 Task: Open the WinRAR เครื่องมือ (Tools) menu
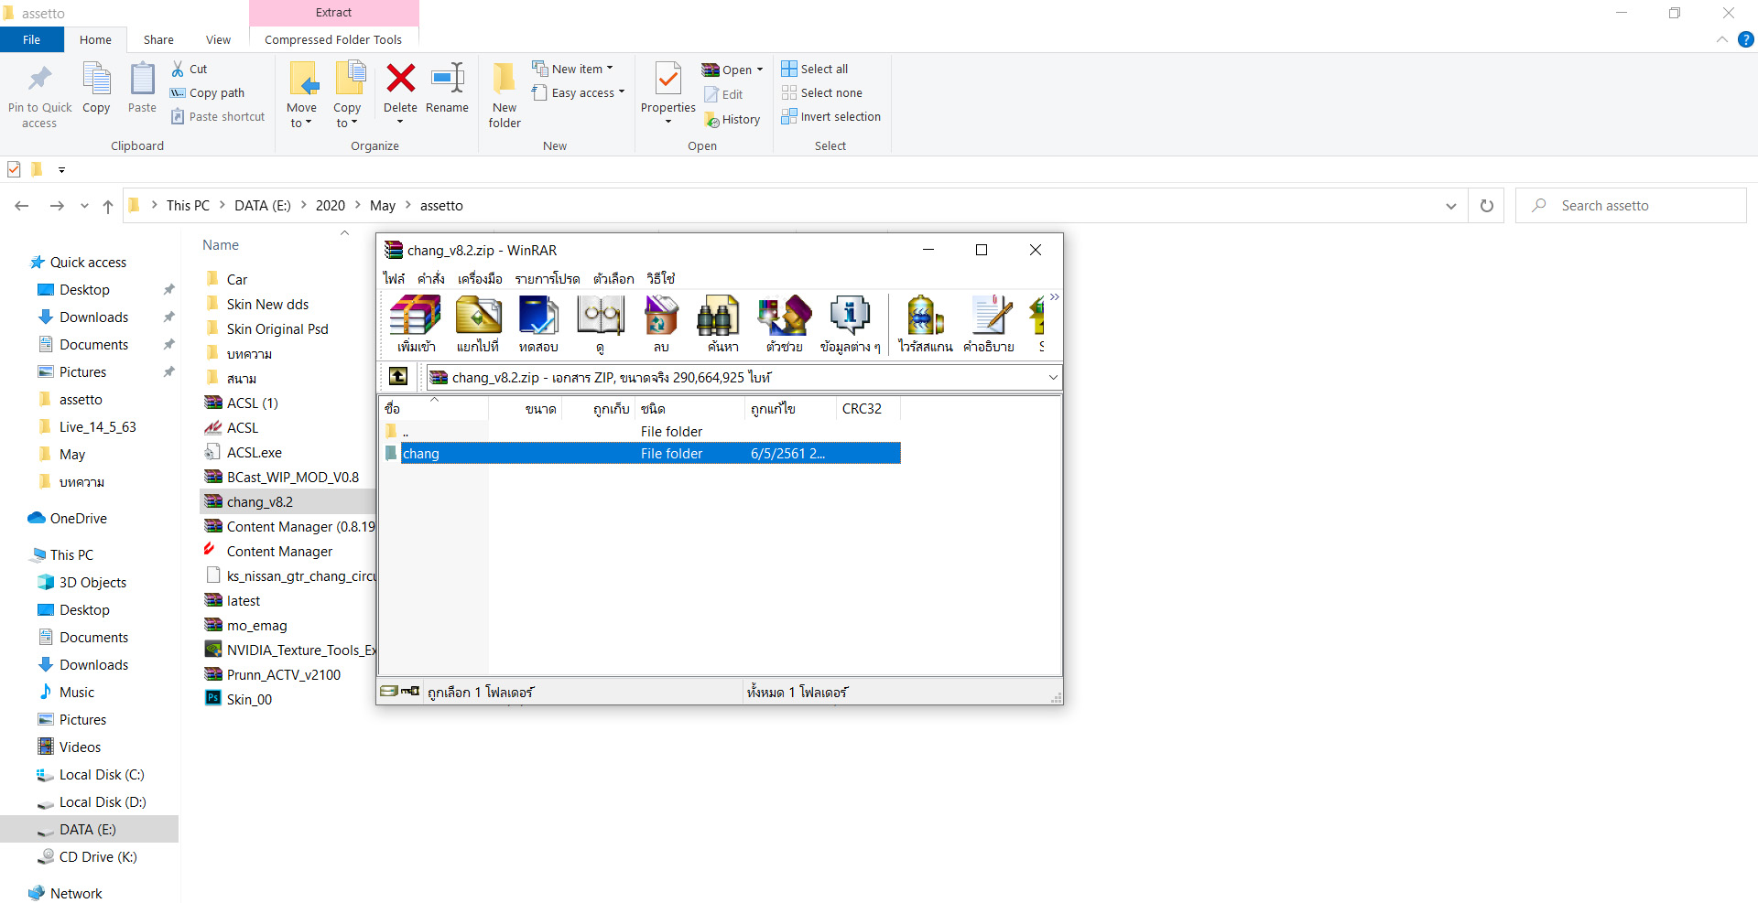480,278
